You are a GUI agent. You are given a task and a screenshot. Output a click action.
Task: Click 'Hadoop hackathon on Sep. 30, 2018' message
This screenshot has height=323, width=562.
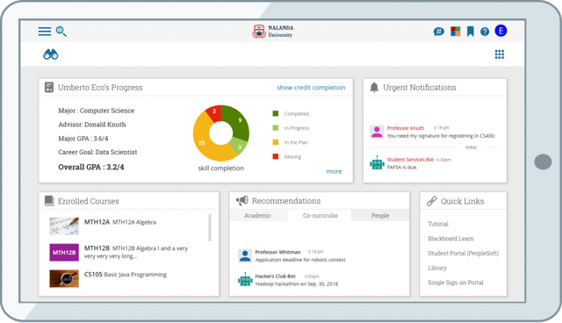pos(297,284)
